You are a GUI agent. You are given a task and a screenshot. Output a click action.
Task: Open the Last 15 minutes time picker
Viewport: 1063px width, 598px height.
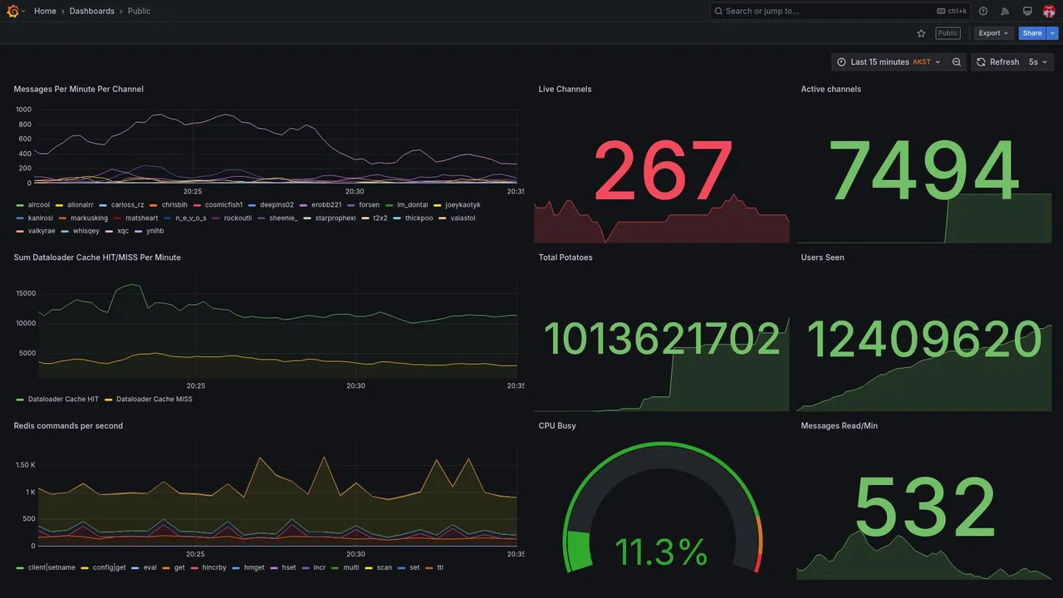889,62
